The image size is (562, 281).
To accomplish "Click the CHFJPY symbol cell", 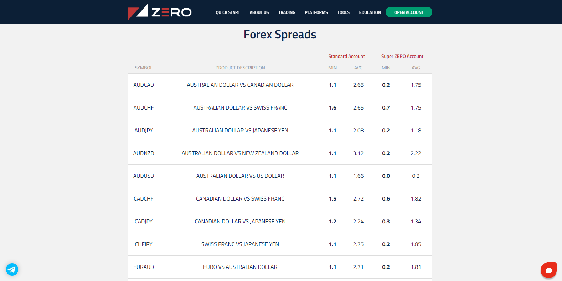I will point(144,244).
